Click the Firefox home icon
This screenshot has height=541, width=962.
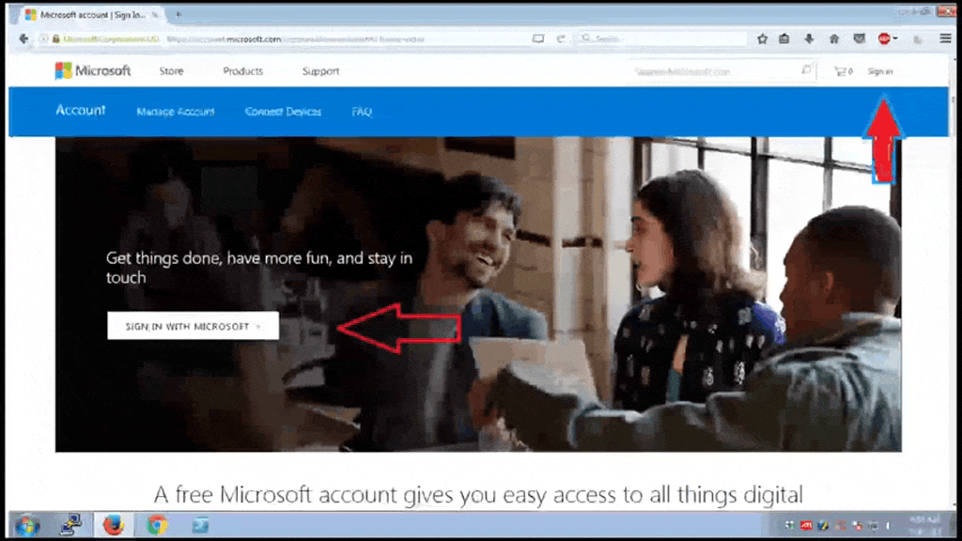point(833,39)
